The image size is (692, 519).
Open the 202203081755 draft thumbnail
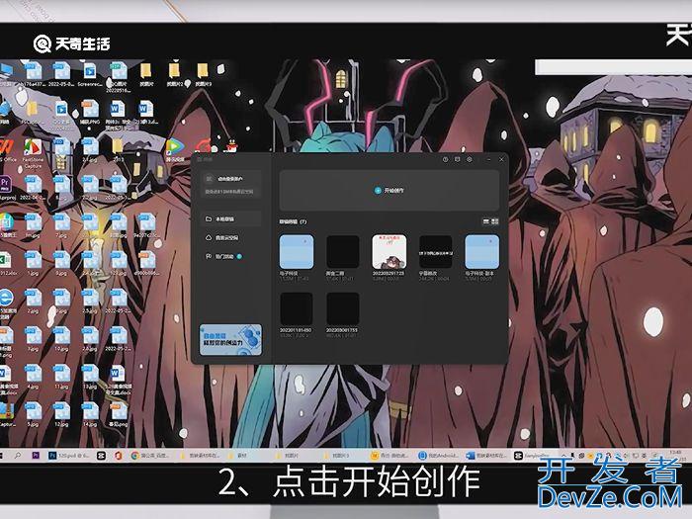pyautogui.click(x=343, y=308)
